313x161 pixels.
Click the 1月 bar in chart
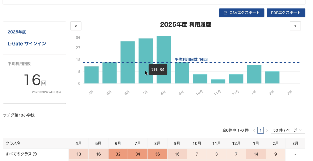(254, 74)
